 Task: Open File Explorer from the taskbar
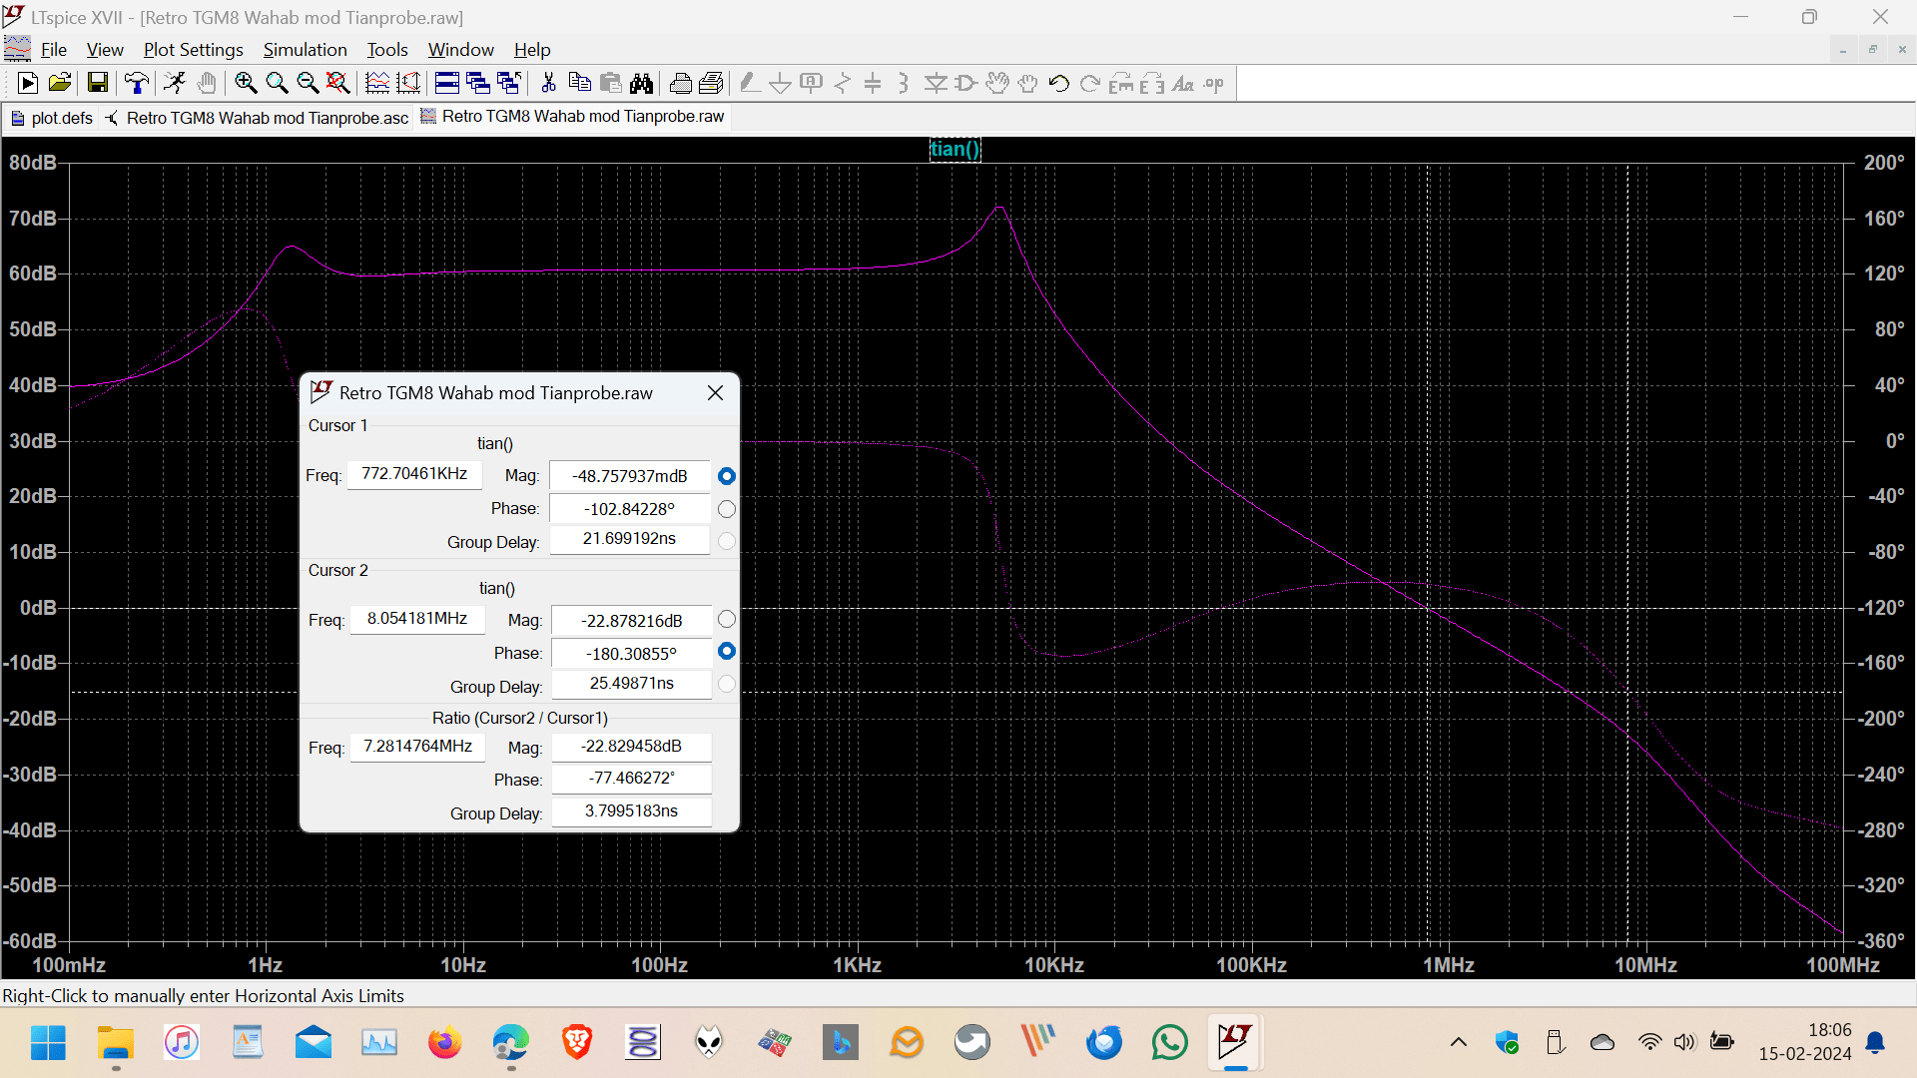click(116, 1043)
